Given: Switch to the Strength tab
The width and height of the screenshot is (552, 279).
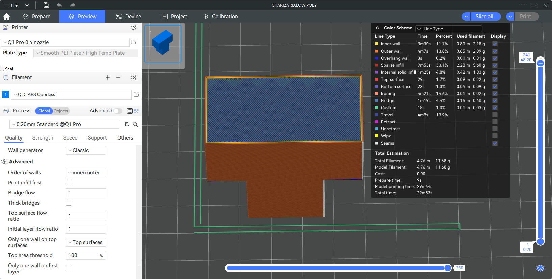Looking at the screenshot, I should point(43,138).
